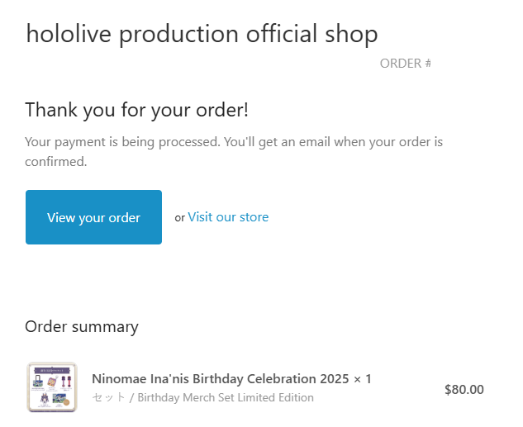Click the word "or" beside the button
The width and height of the screenshot is (523, 427).
(x=179, y=218)
